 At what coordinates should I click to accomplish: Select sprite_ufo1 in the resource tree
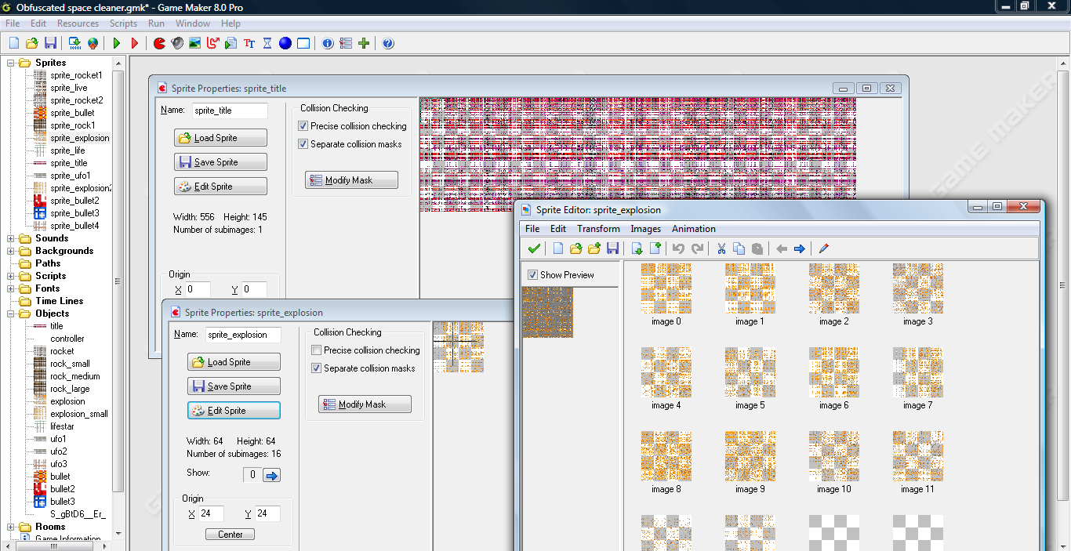click(x=71, y=176)
